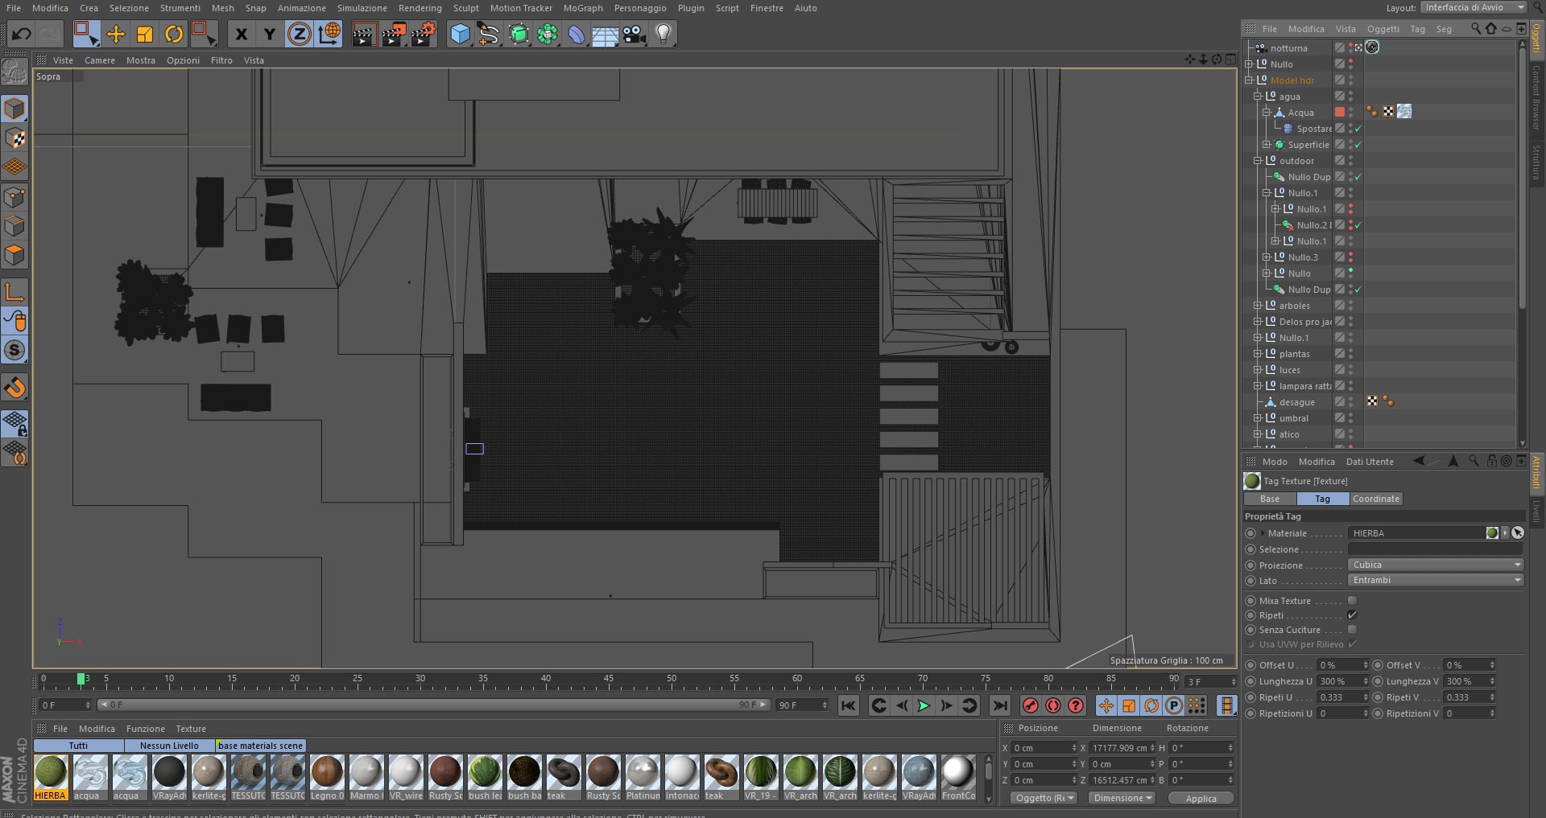Click the Make Editable icon

pyautogui.click(x=14, y=72)
